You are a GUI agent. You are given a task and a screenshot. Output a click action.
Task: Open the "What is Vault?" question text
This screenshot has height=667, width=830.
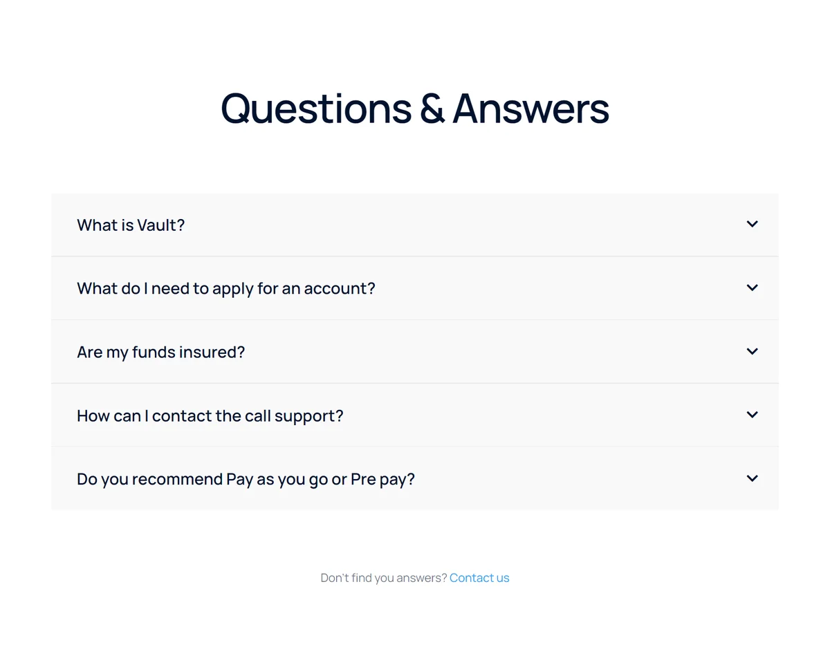point(131,225)
